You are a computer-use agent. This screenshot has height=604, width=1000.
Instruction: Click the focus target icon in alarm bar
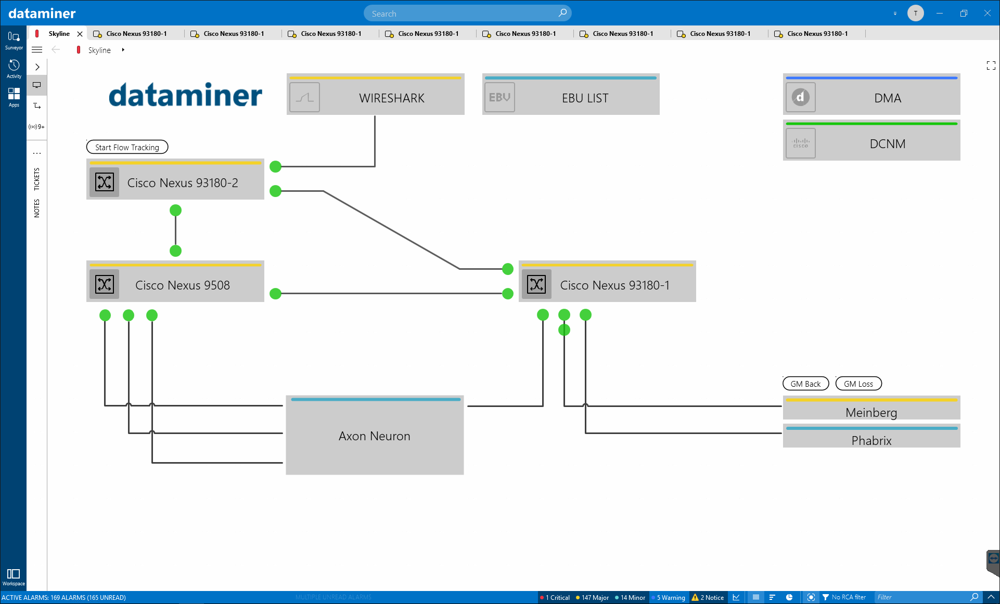point(811,597)
